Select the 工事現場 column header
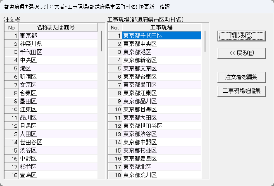 pos(161,28)
